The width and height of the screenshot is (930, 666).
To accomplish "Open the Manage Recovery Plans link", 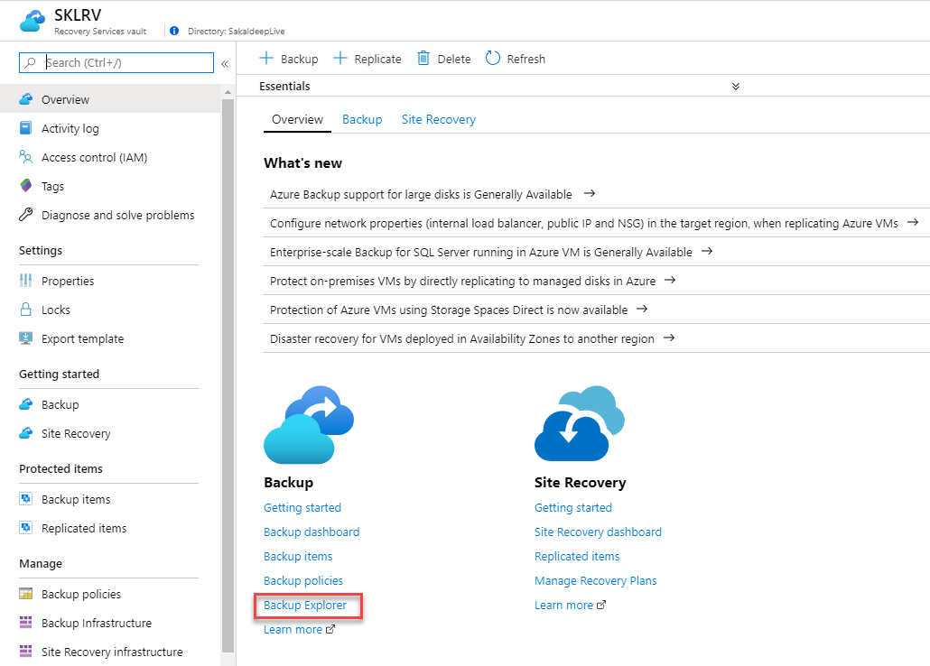I will pyautogui.click(x=596, y=580).
